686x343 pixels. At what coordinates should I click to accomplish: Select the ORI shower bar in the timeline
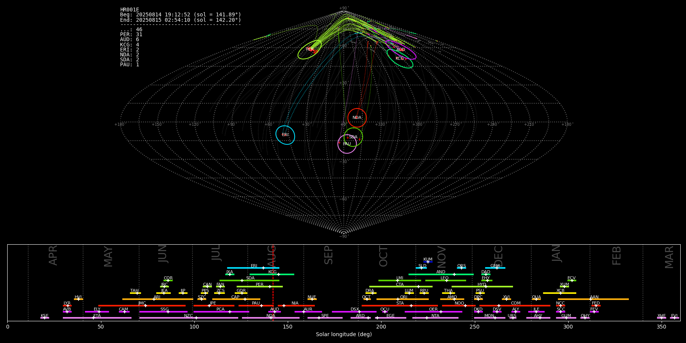402,299
